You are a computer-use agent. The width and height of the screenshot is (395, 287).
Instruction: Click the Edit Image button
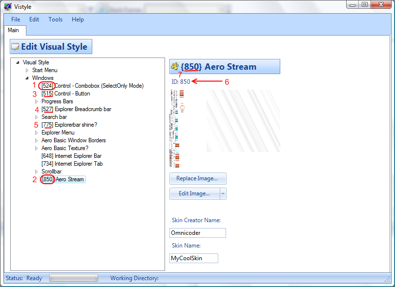coord(194,194)
